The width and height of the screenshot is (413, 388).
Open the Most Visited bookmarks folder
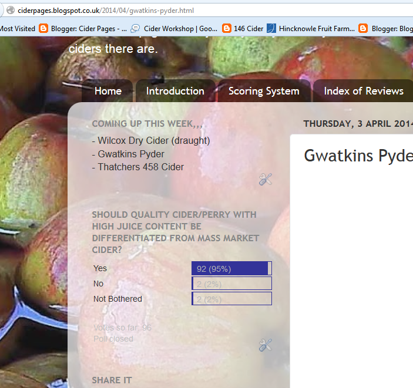coord(18,28)
